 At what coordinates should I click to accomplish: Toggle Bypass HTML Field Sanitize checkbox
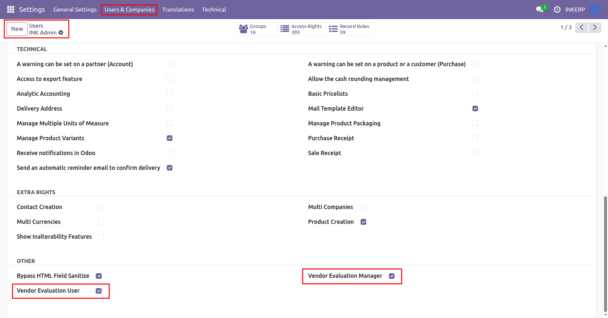pos(99,276)
